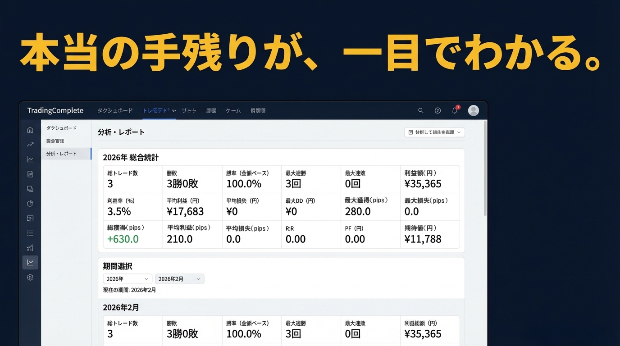Click the highlighted line chart icon
The height and width of the screenshot is (346, 620).
coord(30,262)
